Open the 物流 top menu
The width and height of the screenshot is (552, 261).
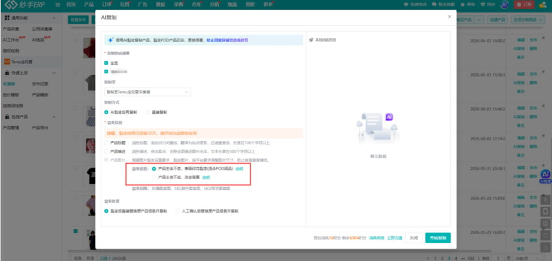(232, 4)
